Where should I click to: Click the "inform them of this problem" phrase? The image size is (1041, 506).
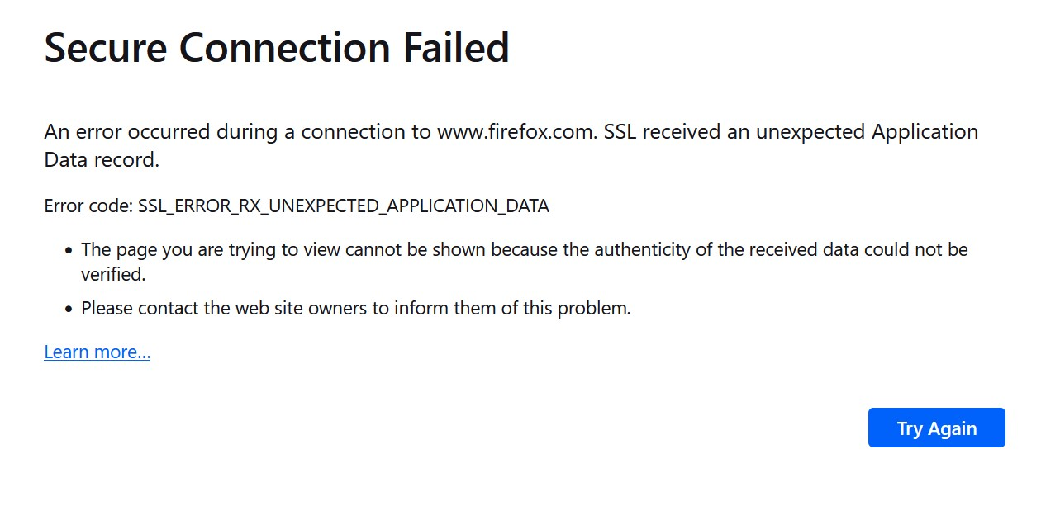pos(524,310)
